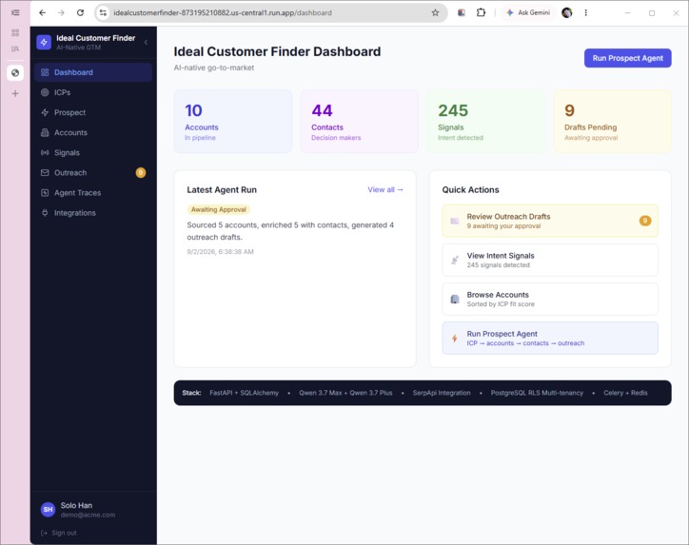Click the Accounts building icon in sidebar
This screenshot has width=689, height=545.
click(x=45, y=132)
